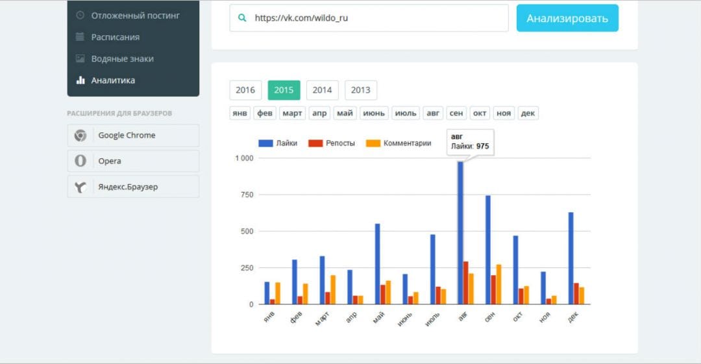This screenshot has width=701, height=364.
Task: Click the image icon beside Водяные знаки
Action: pyautogui.click(x=80, y=58)
